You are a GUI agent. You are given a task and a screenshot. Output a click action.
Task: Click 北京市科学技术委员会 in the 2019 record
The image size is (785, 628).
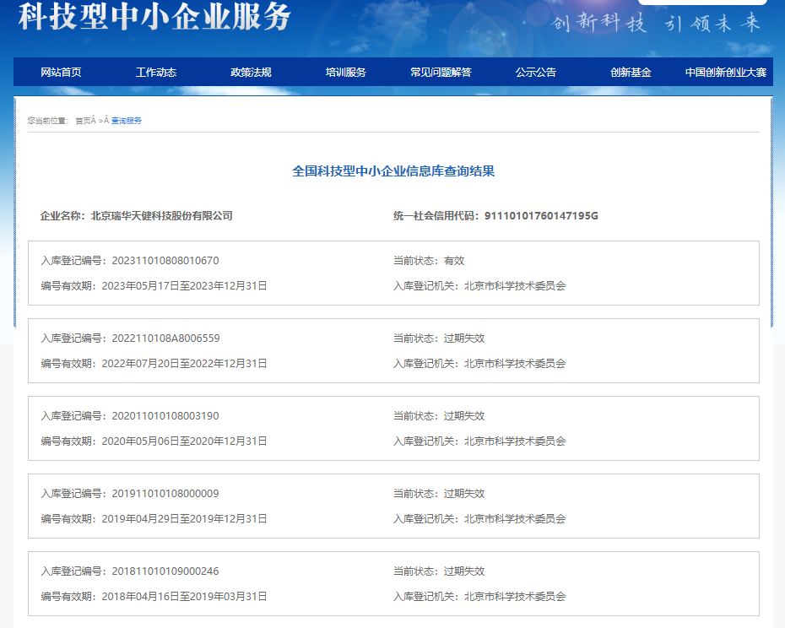tap(515, 519)
